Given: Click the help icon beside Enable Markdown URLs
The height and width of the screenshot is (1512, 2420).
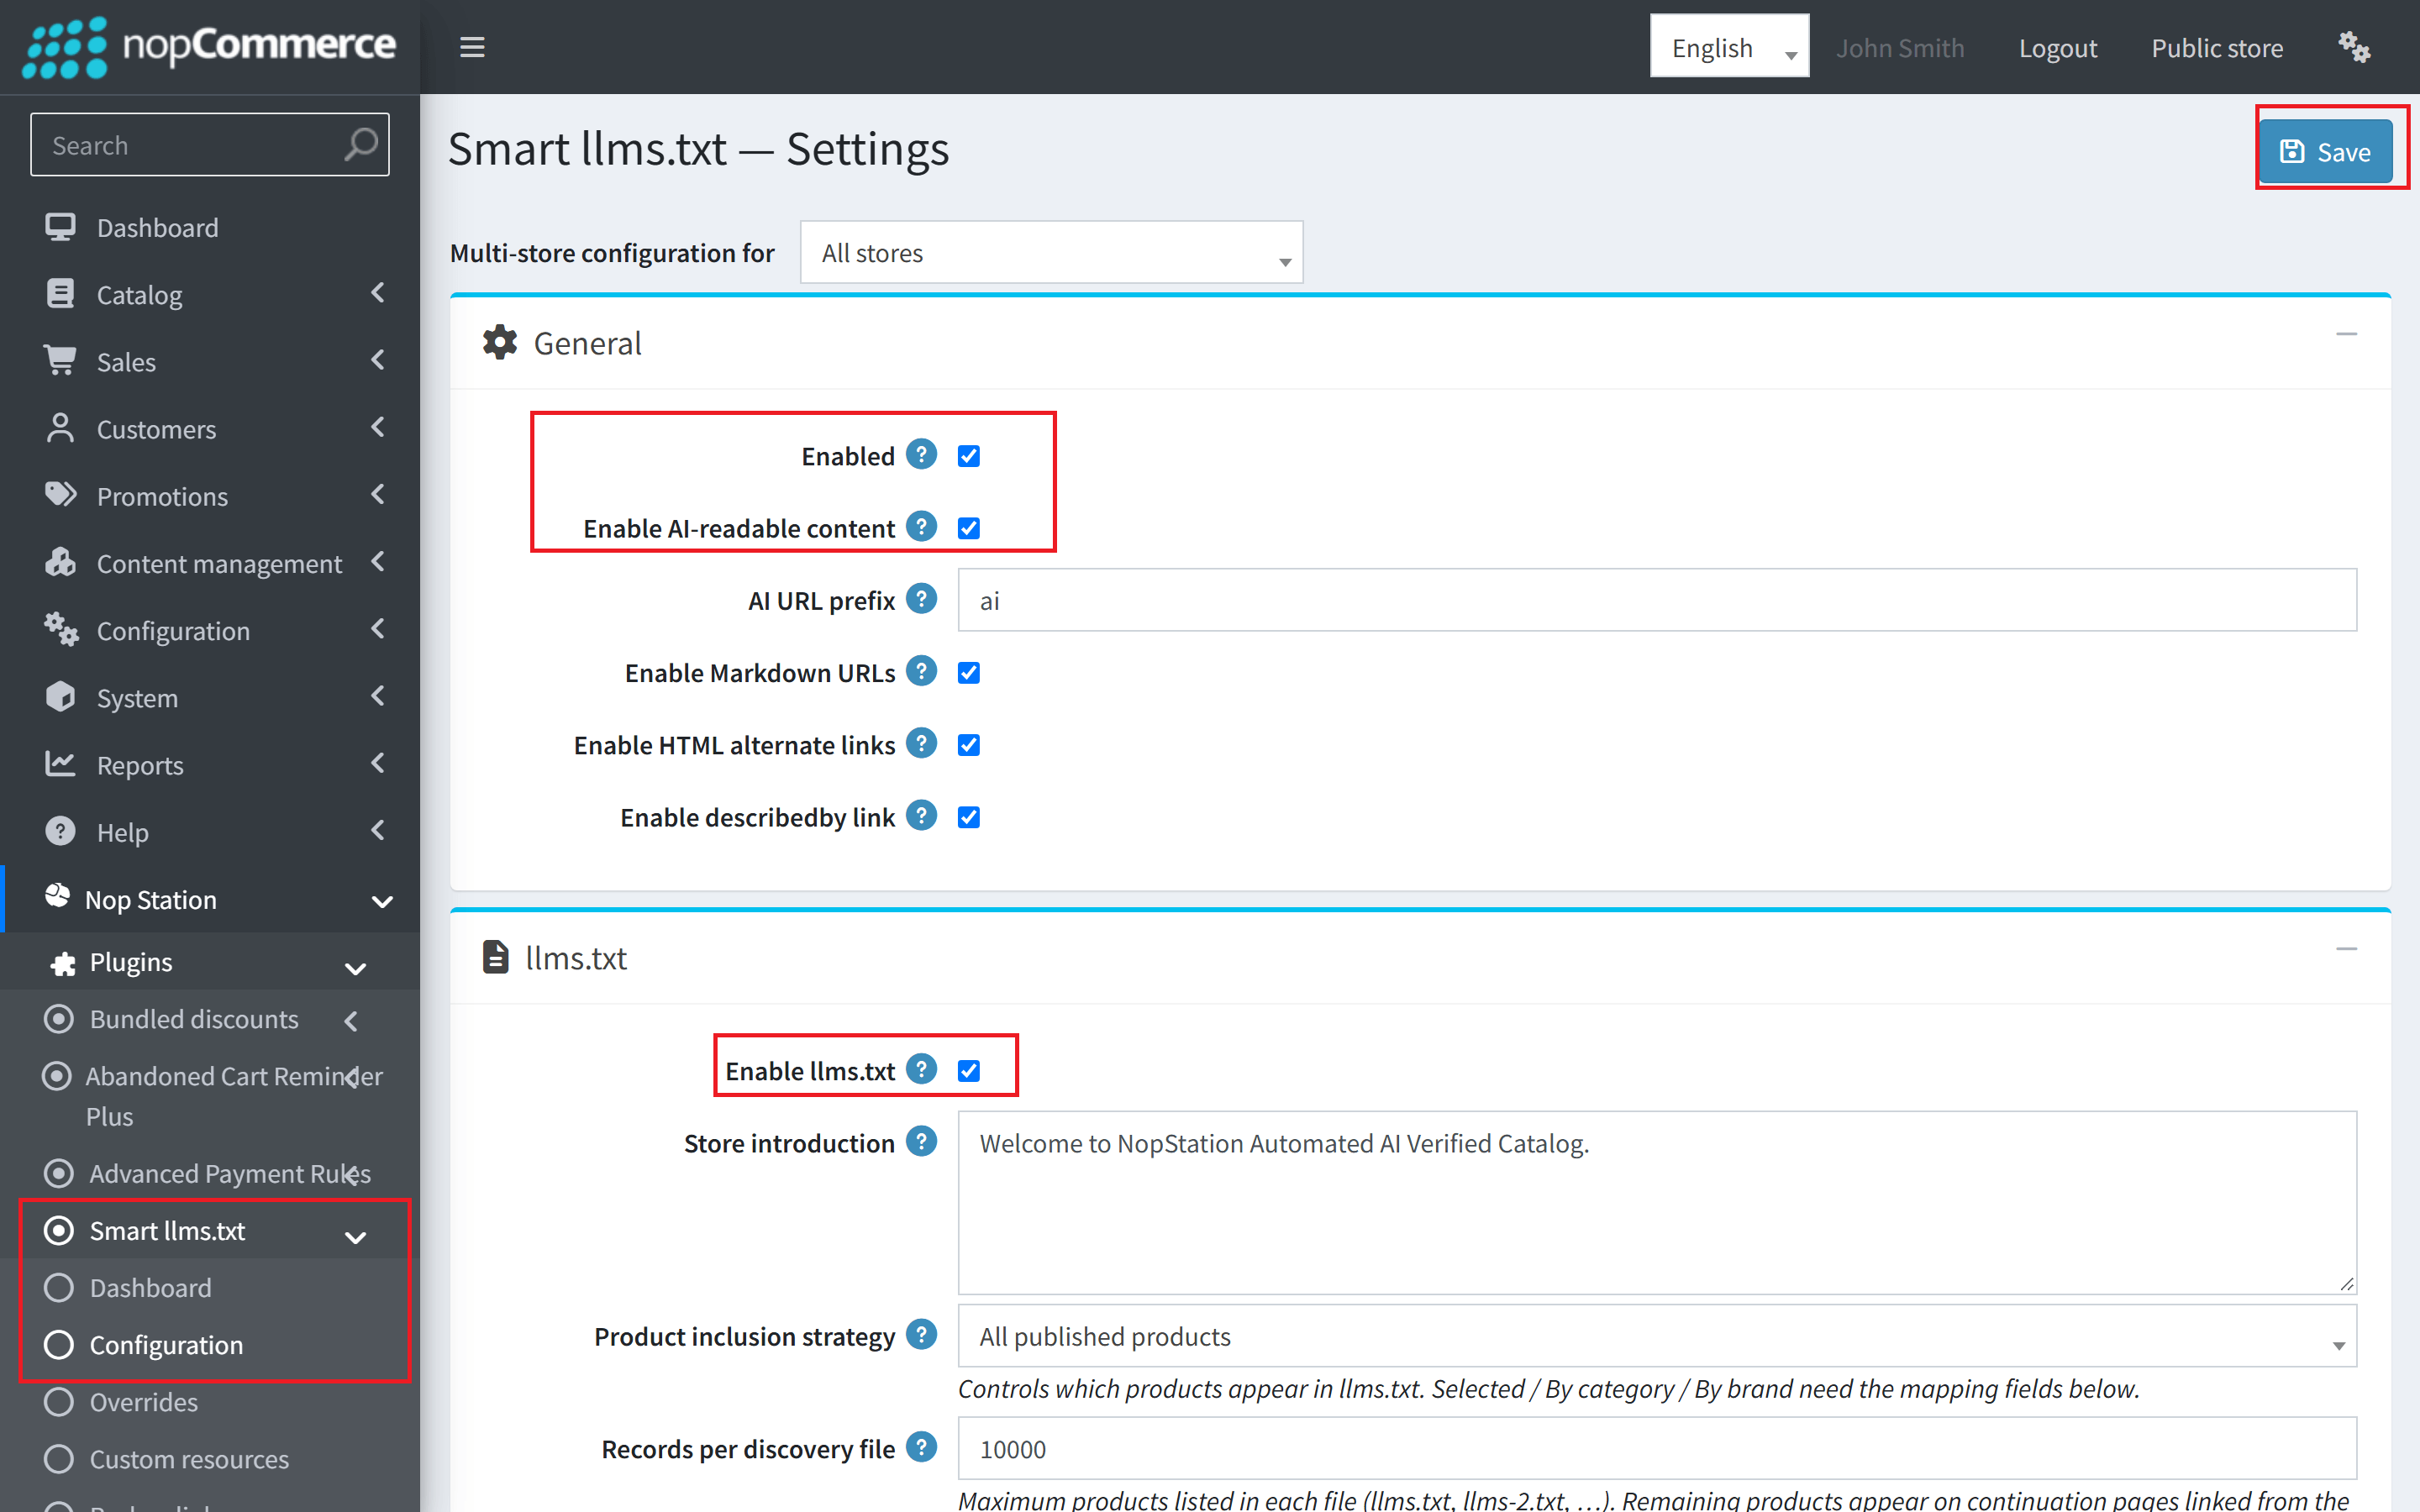Looking at the screenshot, I should pos(921,671).
